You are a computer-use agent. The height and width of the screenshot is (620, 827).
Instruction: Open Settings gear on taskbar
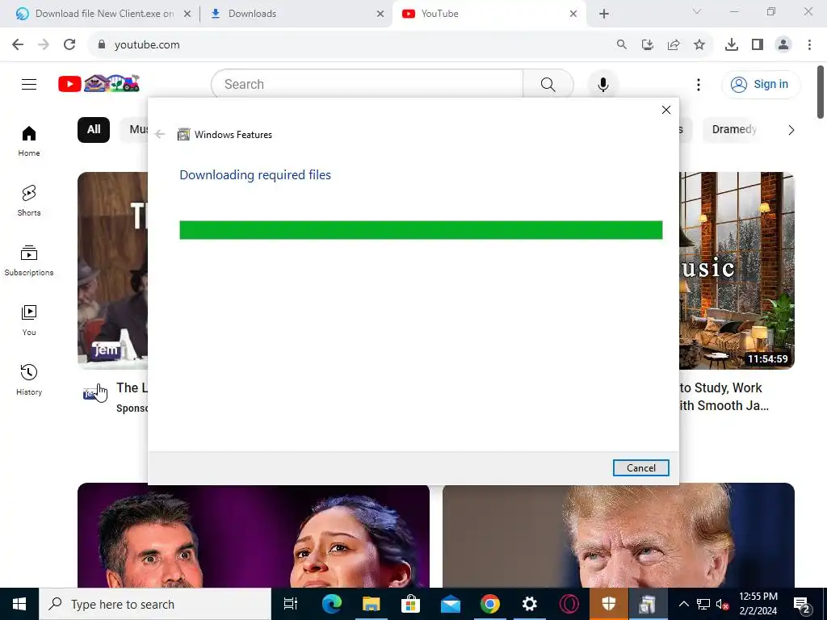tap(530, 604)
